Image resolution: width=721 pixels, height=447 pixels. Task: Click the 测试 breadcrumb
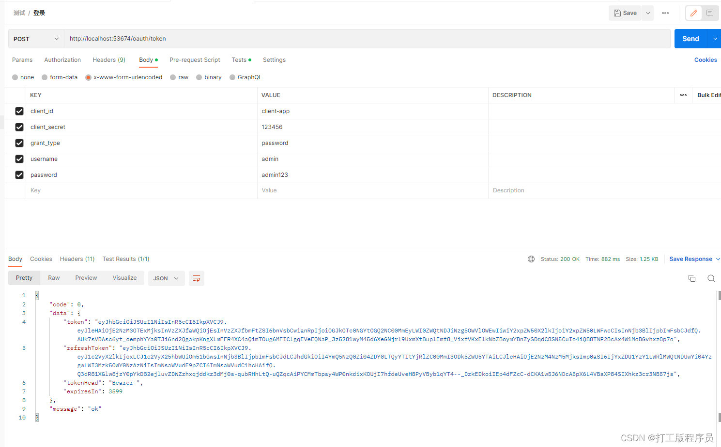point(19,13)
